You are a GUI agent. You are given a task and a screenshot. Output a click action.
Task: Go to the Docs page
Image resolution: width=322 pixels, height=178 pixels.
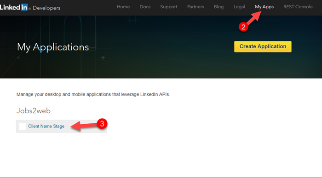(145, 7)
